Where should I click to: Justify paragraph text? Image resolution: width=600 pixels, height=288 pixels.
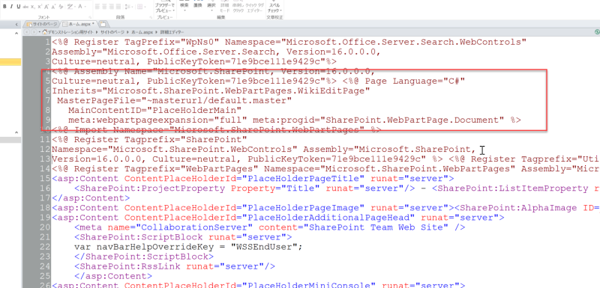click(118, 7)
